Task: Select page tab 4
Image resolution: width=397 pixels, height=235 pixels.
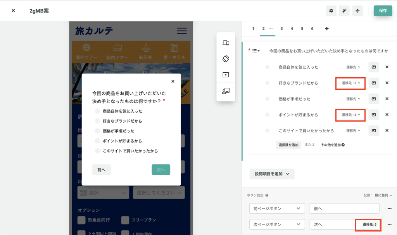Action: [292, 29]
